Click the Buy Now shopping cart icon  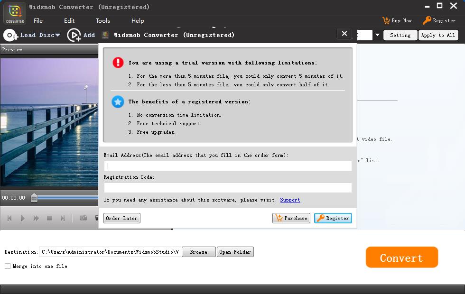[386, 20]
